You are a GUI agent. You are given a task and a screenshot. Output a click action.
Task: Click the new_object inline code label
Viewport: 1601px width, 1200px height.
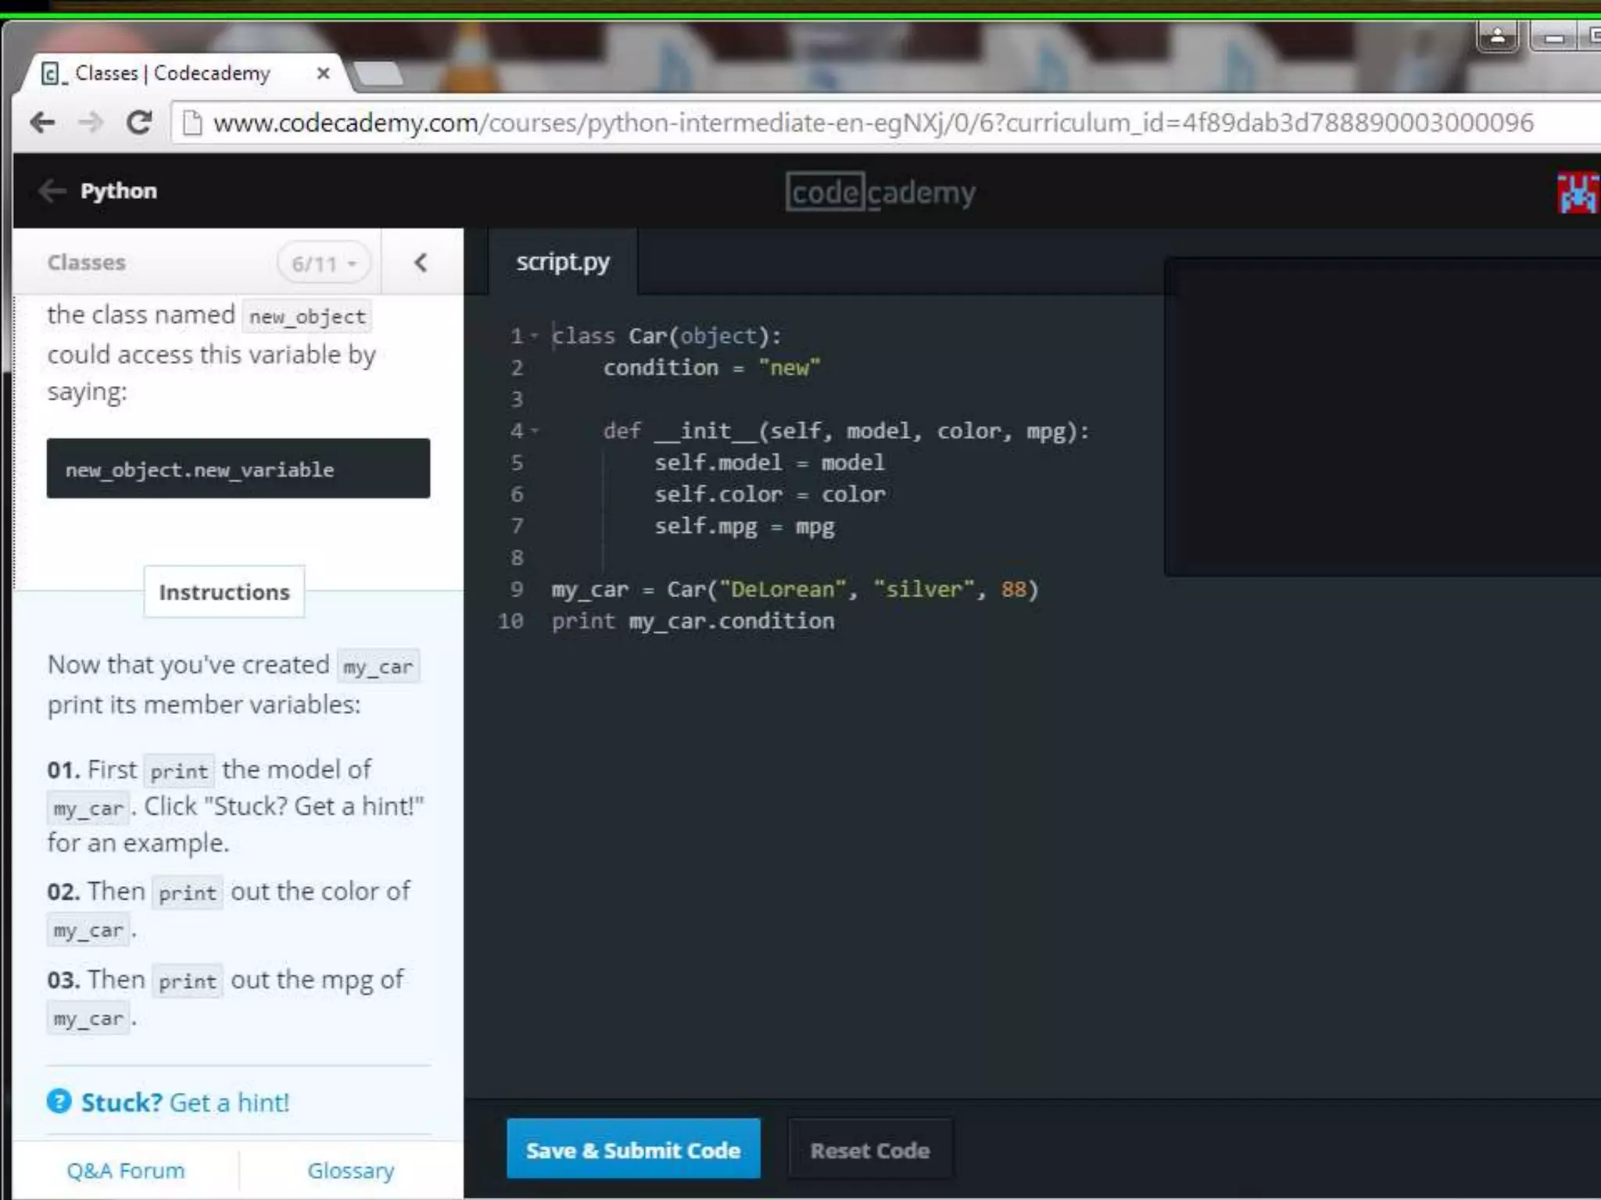tap(307, 316)
